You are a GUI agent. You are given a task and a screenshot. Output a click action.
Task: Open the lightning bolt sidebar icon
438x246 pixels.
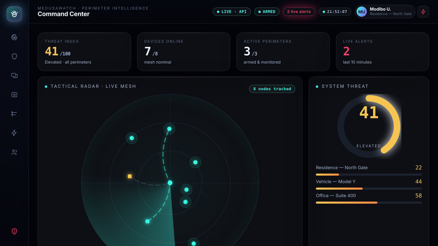(14, 133)
